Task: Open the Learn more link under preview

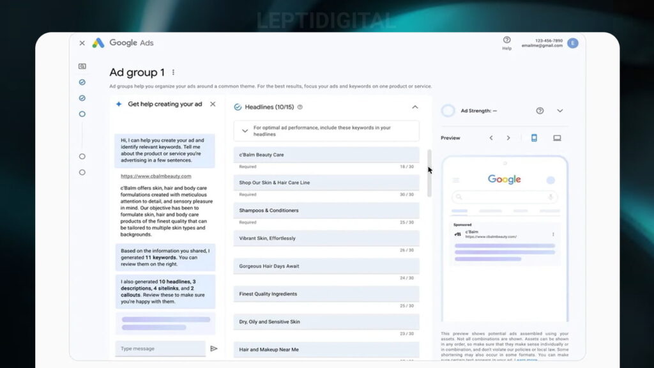Action: (526, 359)
